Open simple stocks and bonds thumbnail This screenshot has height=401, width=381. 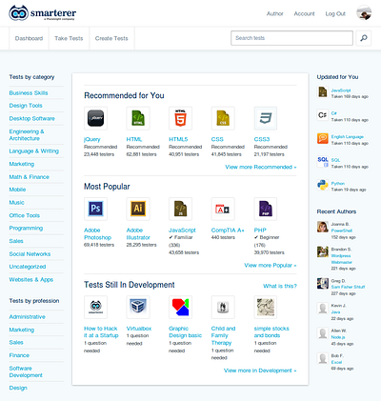266,307
